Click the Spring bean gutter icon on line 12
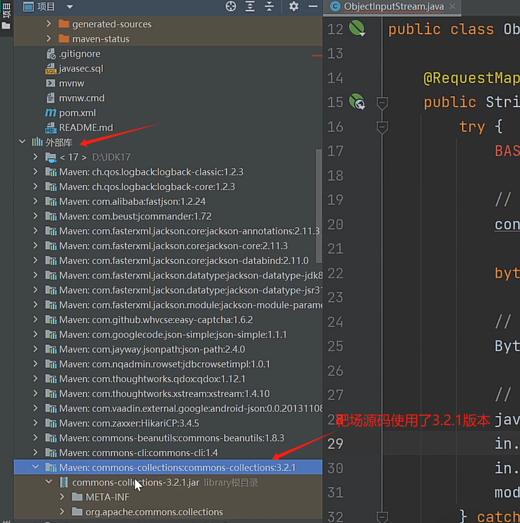520x523 pixels. pos(357,28)
